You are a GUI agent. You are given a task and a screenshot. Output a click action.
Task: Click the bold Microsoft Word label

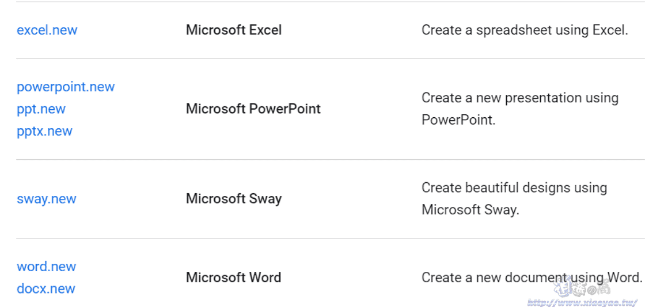[234, 278]
